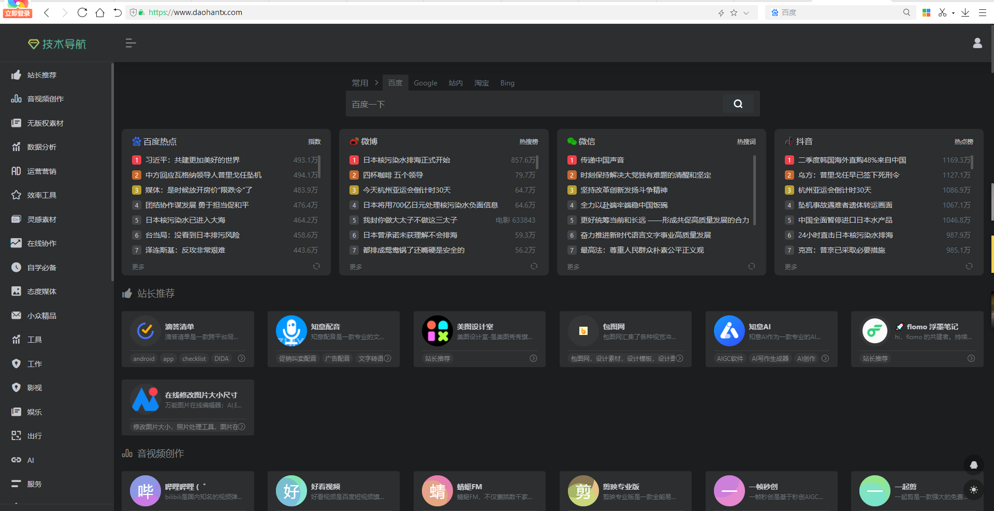This screenshot has height=511, width=994.
Task: Open the 在线协作 sidebar category
Action: pos(41,243)
